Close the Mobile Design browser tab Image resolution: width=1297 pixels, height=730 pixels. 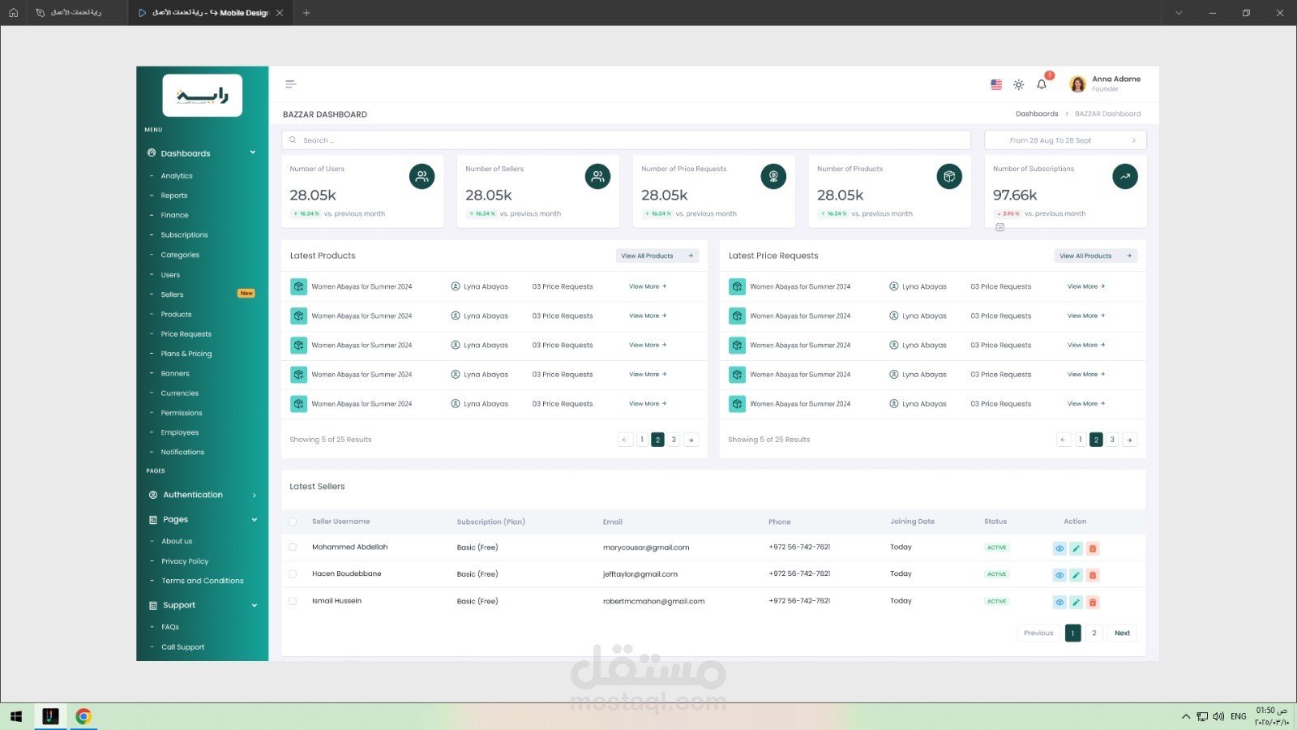point(280,13)
